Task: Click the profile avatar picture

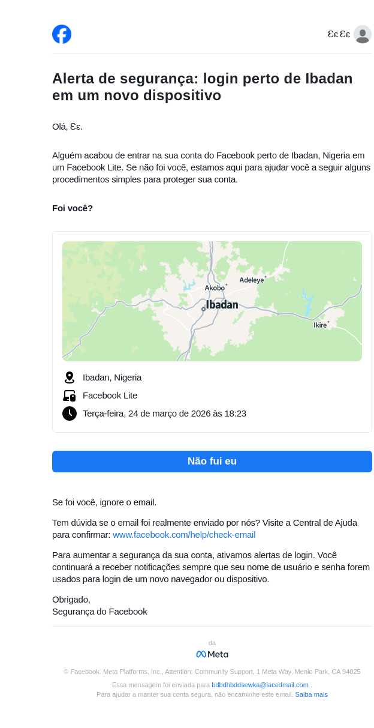Action: pos(363,34)
